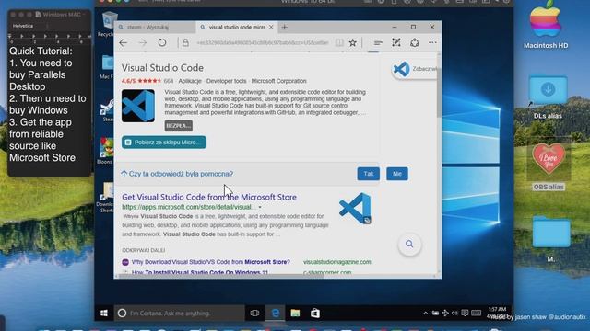The image size is (590, 331).
Task: Click visualstudiomagazine.com source link
Action: point(337,262)
